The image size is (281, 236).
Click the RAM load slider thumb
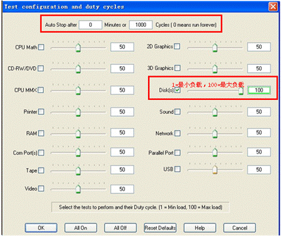78,134
